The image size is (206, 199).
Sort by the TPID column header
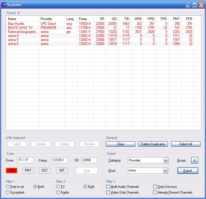(163, 19)
